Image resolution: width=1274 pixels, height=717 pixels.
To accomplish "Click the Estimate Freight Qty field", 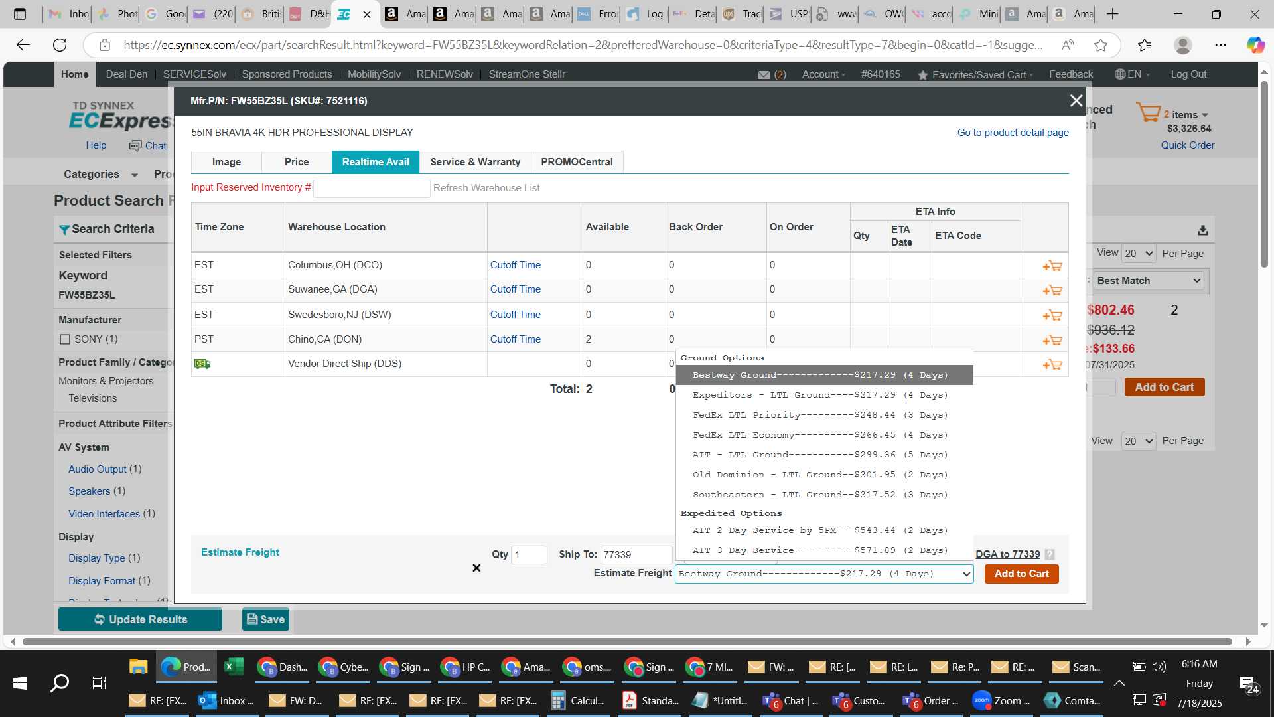I will point(529,555).
